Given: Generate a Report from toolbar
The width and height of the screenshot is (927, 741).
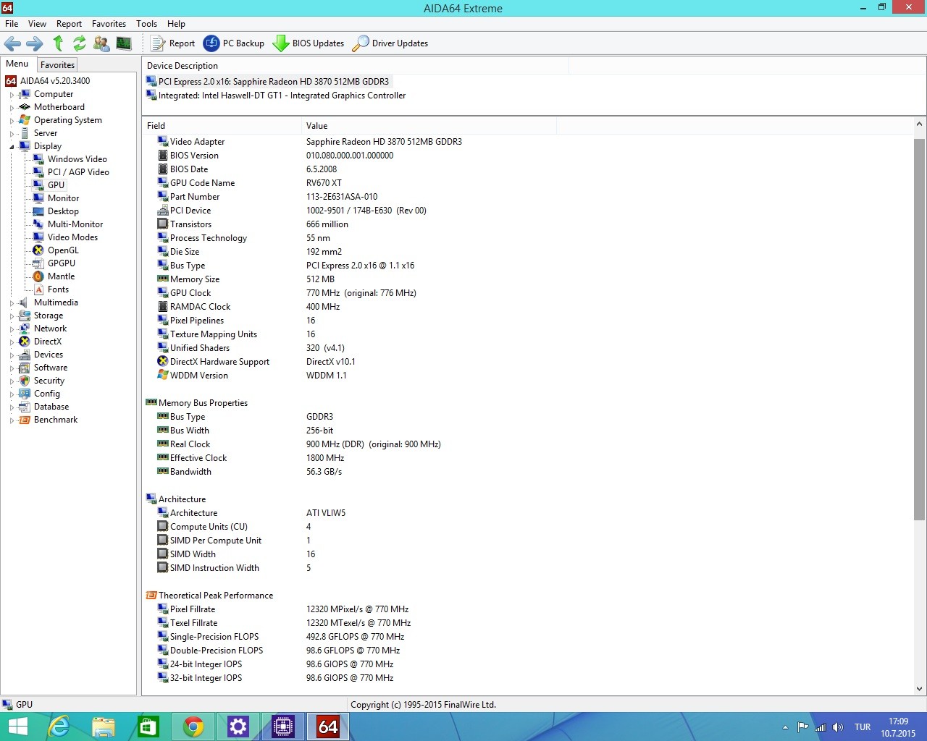Looking at the screenshot, I should tap(172, 43).
